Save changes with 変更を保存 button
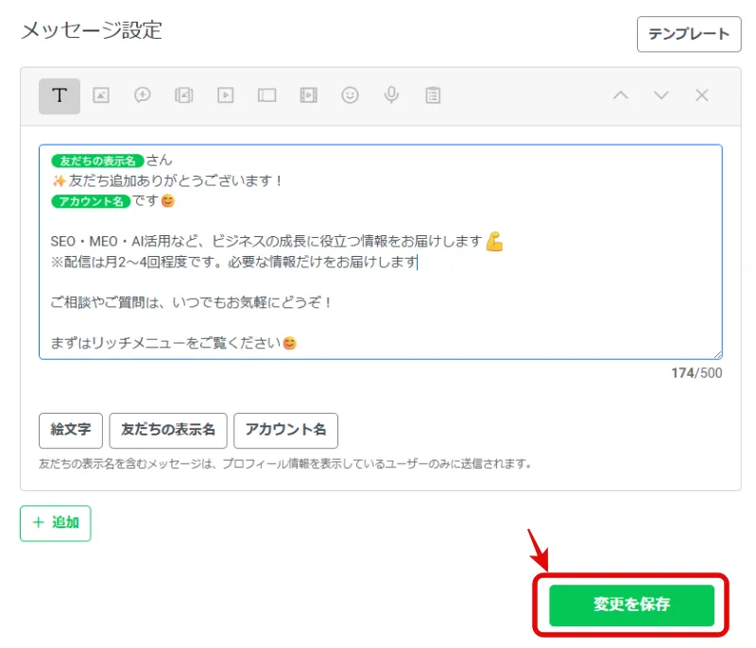 pos(631,605)
